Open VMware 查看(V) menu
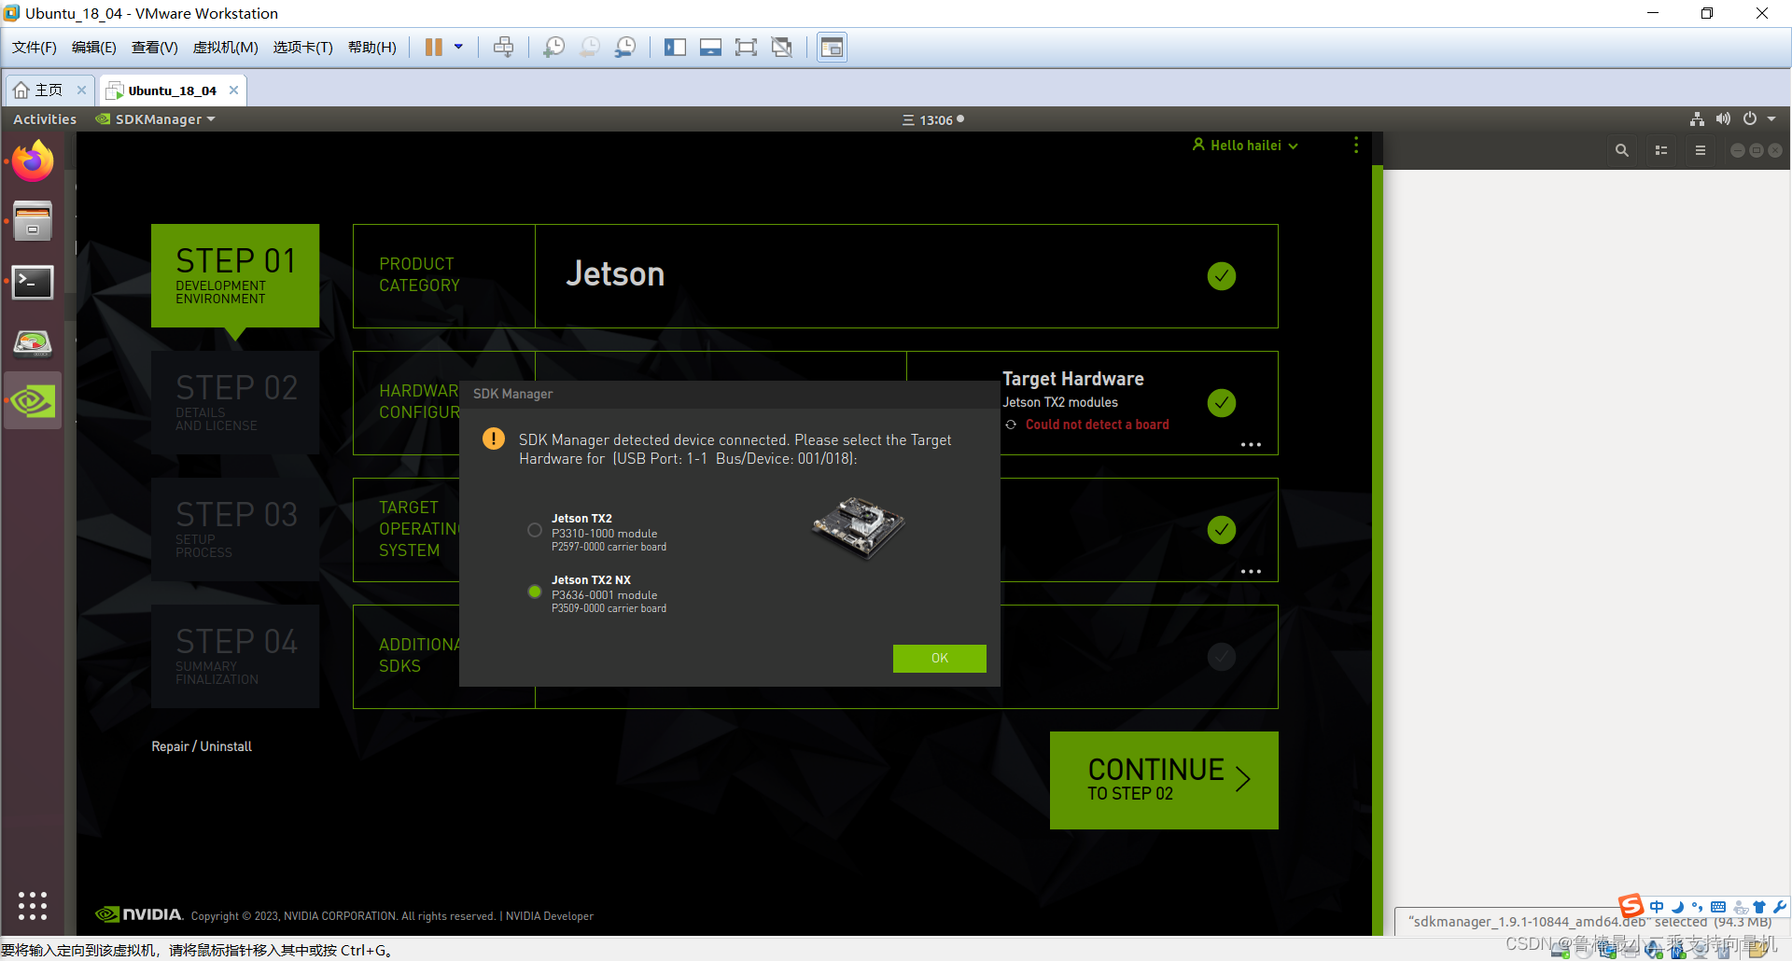Viewport: 1792px width, 961px height. pos(155,48)
